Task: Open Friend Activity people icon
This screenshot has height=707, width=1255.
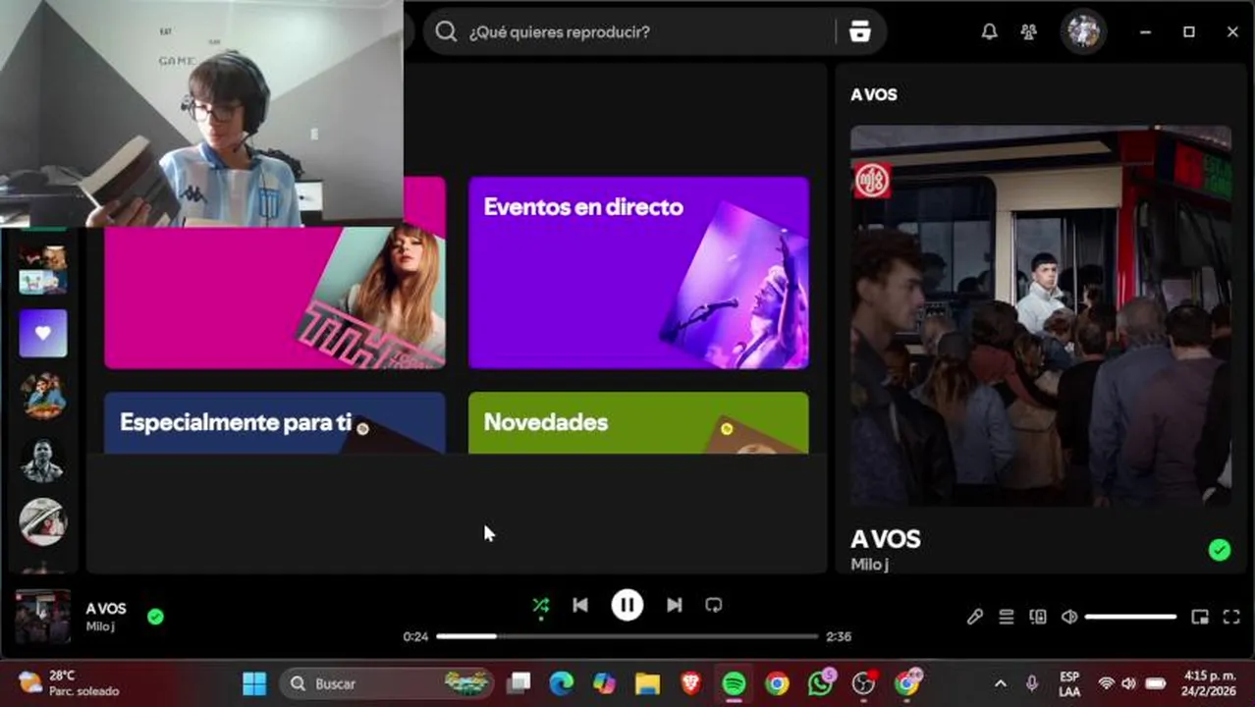Action: (1028, 31)
